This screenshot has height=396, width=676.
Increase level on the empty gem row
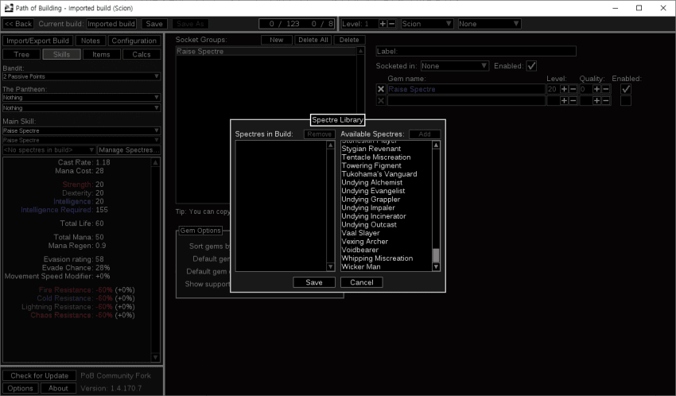click(564, 100)
